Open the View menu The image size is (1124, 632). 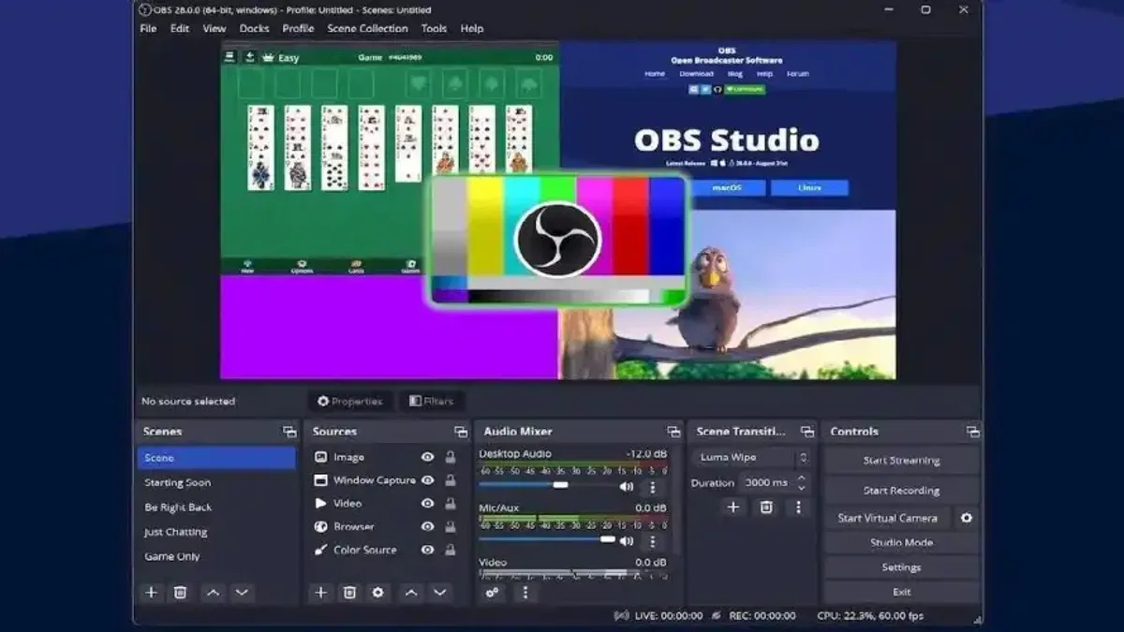[214, 28]
